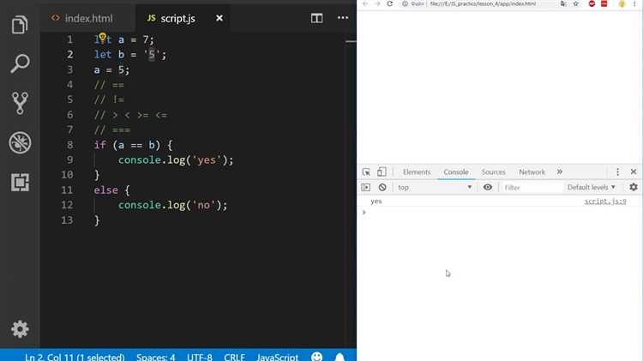643x361 pixels.
Task: Open the Elements tab in DevTools
Action: tap(417, 171)
